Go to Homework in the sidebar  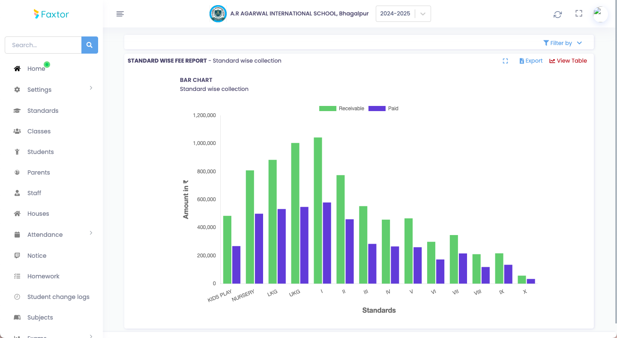tap(43, 276)
